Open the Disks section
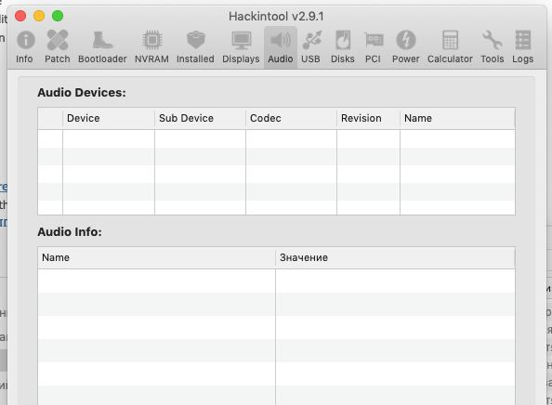Image resolution: width=552 pixels, height=405 pixels. pos(343,46)
